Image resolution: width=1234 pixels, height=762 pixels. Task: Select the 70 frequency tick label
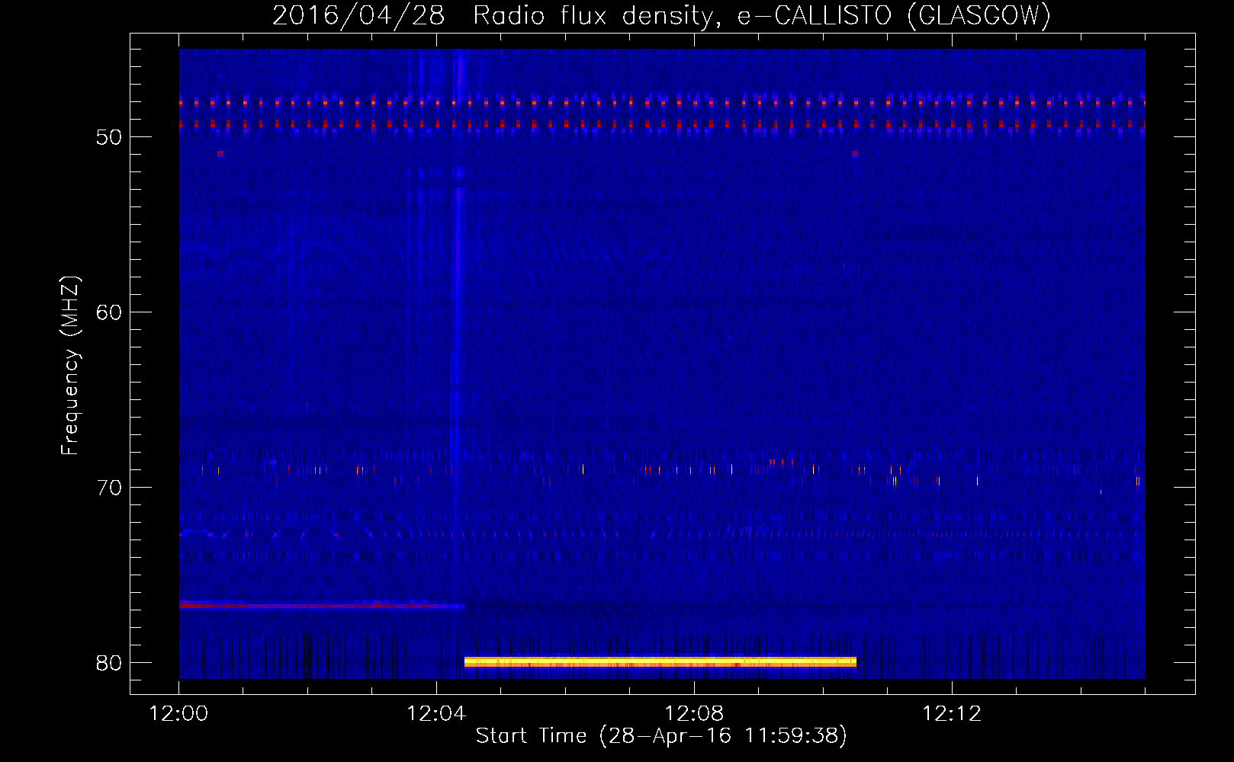[109, 488]
